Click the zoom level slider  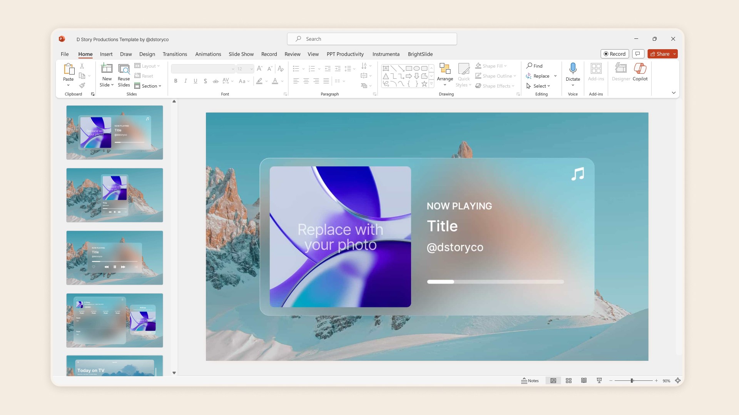tap(632, 380)
